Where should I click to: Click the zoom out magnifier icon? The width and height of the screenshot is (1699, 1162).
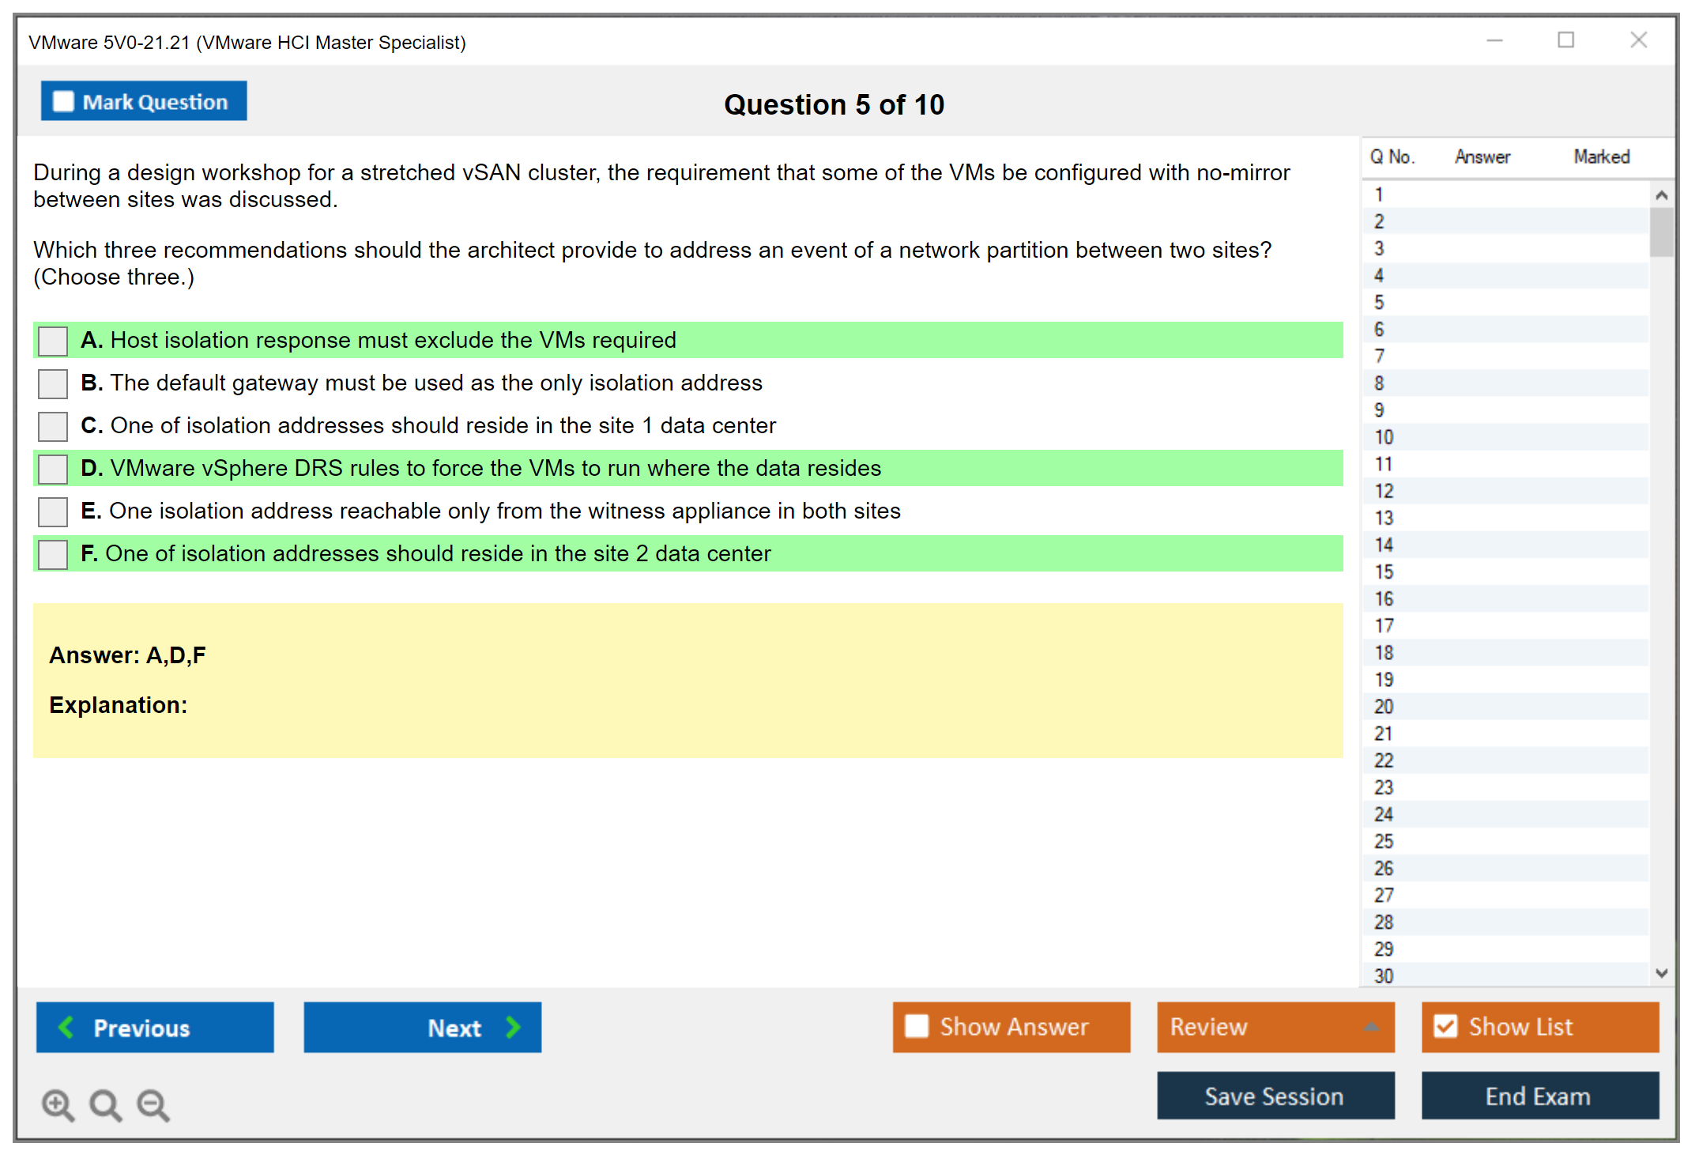153,1104
